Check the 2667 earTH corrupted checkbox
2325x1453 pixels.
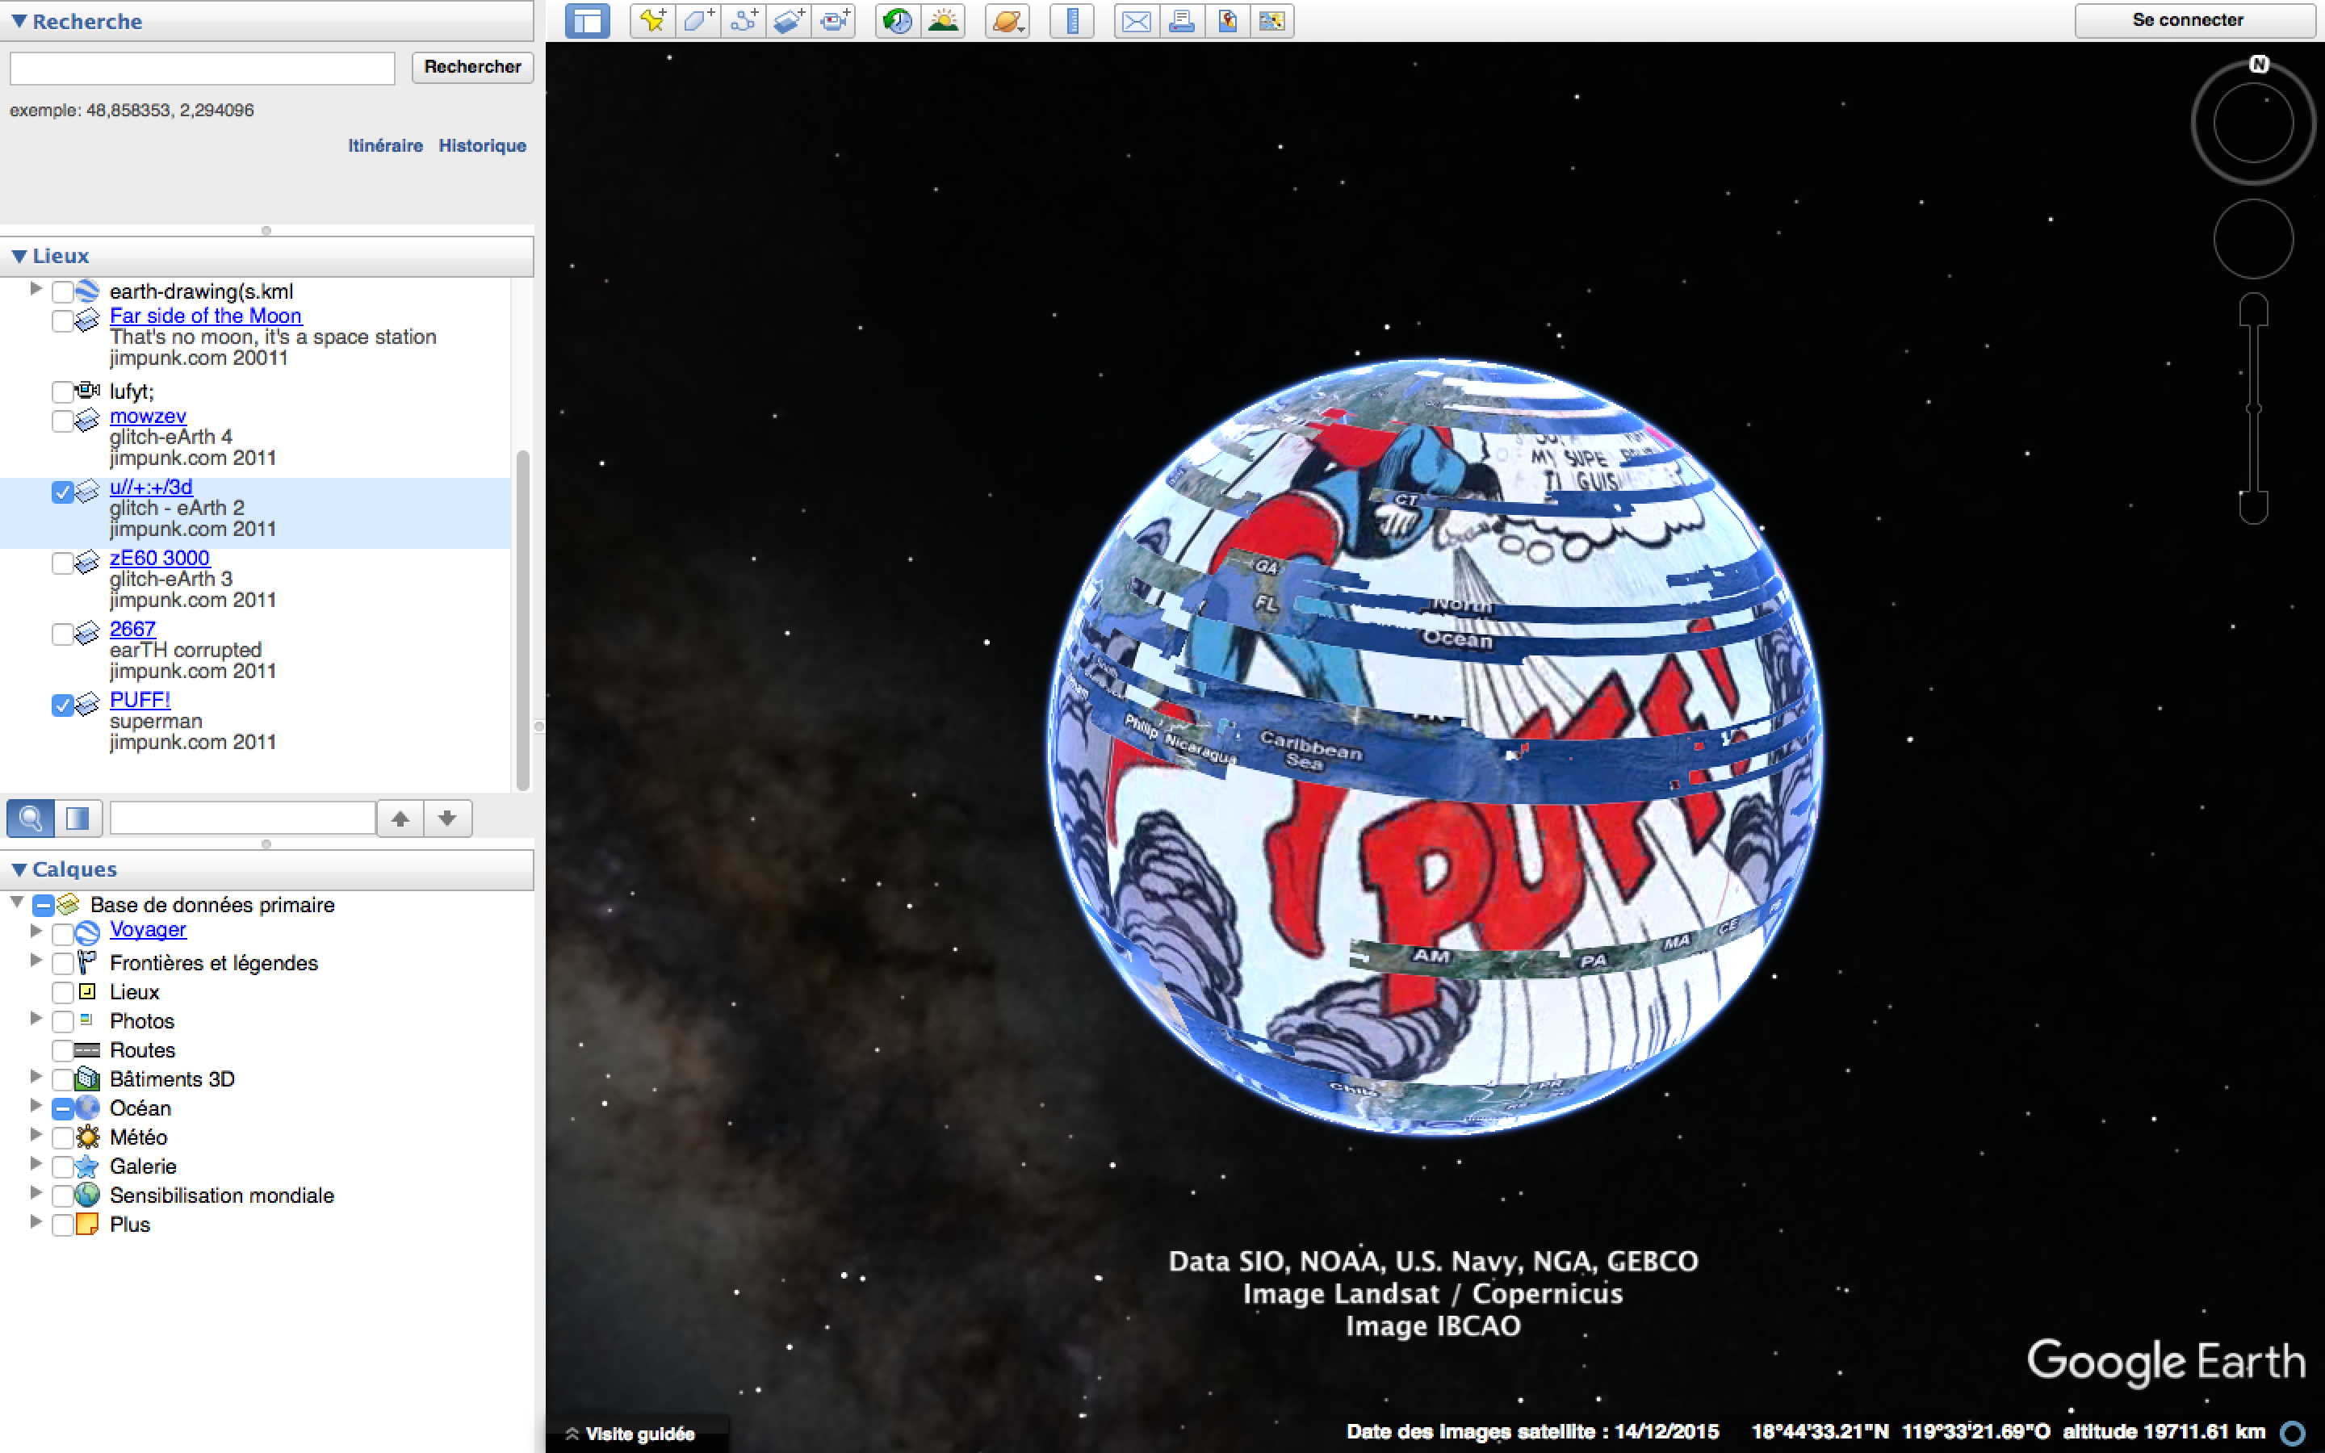(62, 634)
